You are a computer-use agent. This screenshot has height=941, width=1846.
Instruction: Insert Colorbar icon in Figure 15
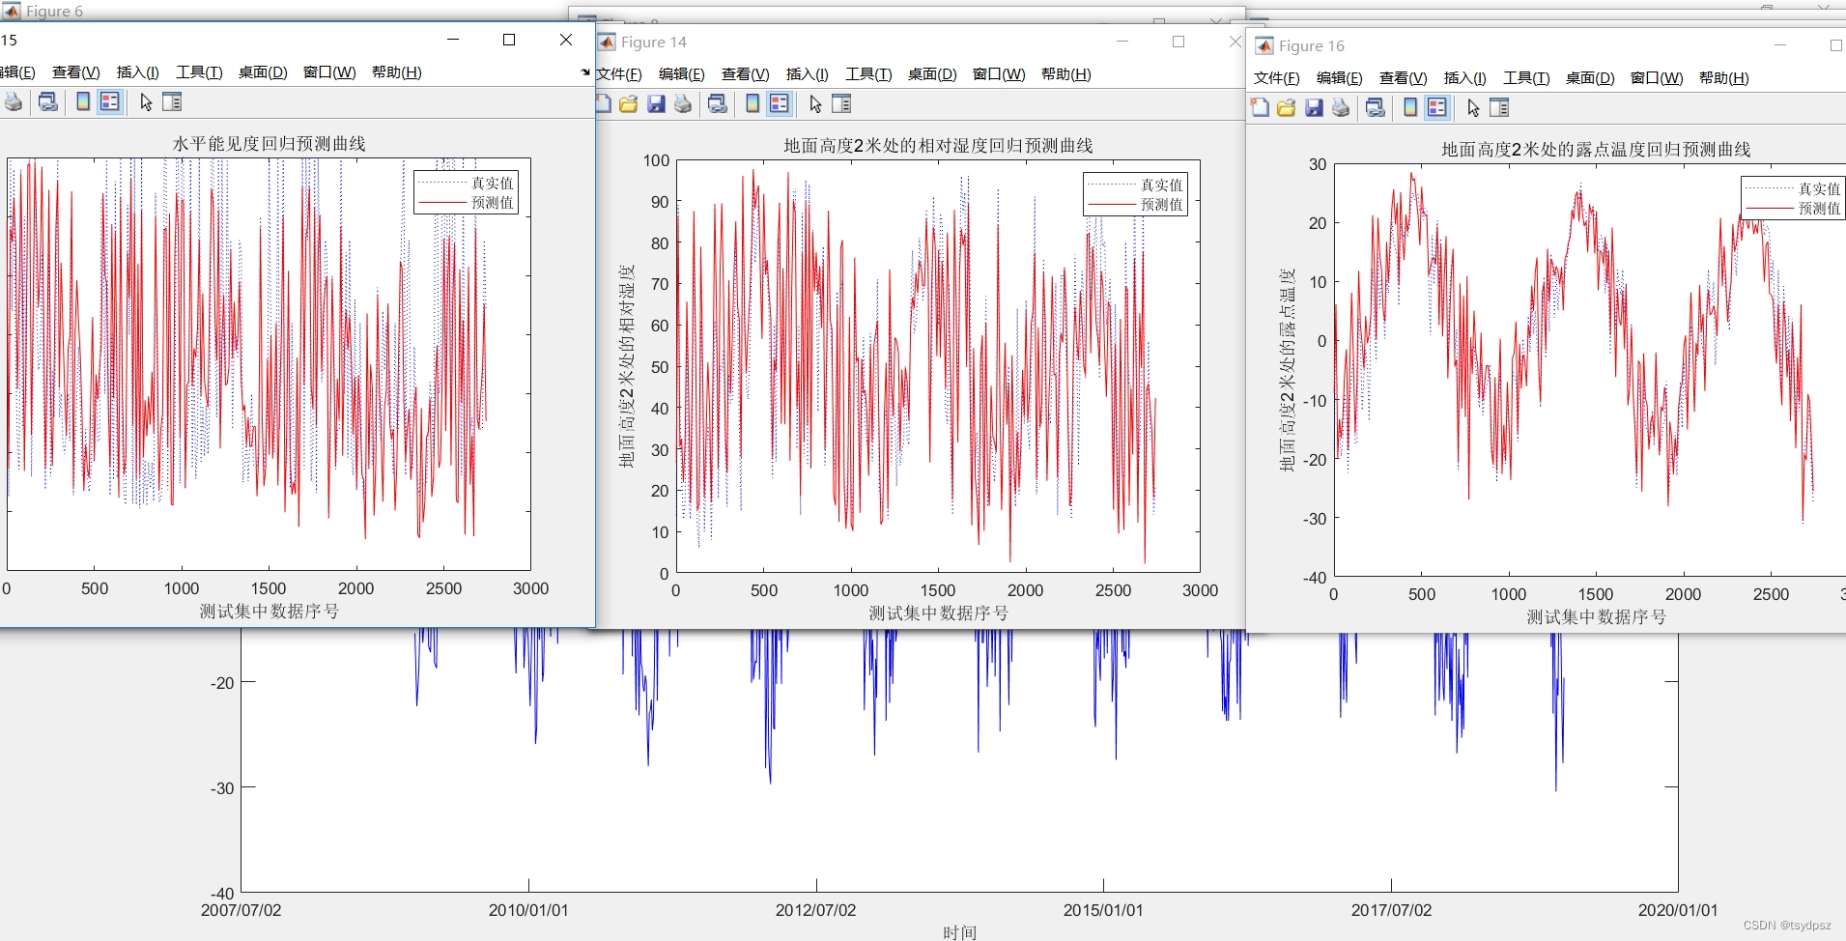pyautogui.click(x=83, y=101)
